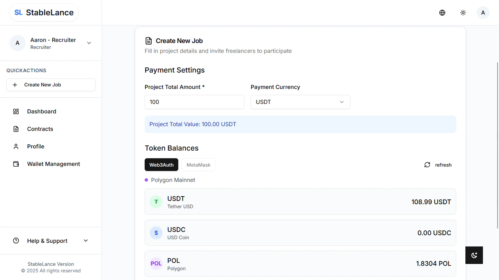Click the Project Total Amount input field
499x280 pixels.
click(x=194, y=102)
